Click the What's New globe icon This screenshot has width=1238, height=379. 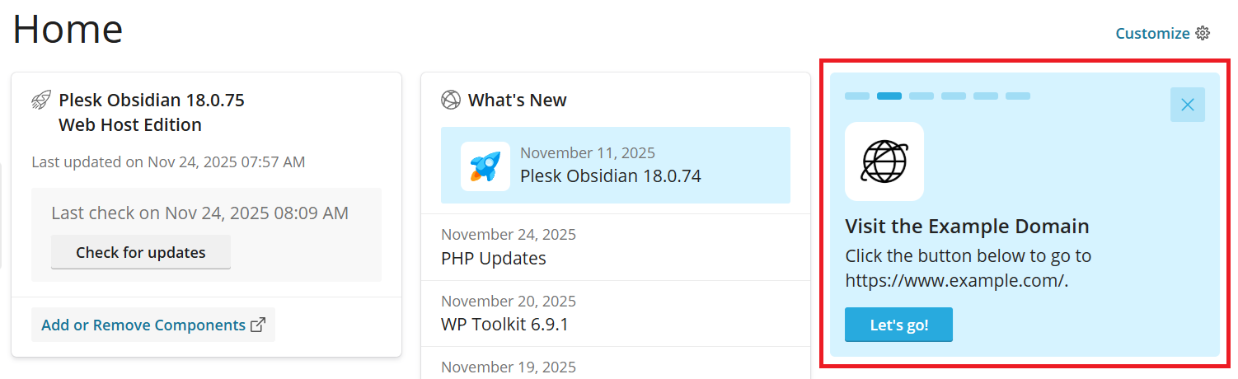451,101
